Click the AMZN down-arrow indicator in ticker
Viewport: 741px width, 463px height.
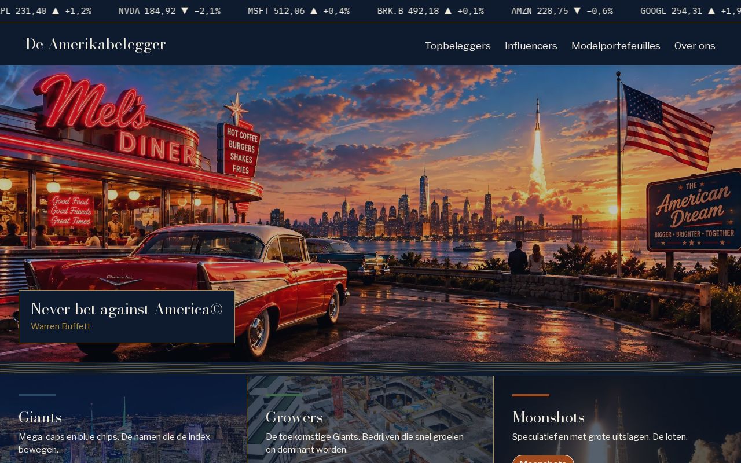(577, 11)
